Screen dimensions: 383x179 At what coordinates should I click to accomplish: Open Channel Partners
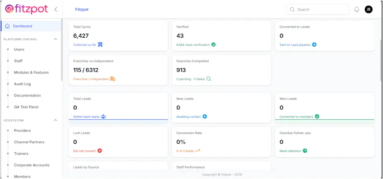coord(29,142)
